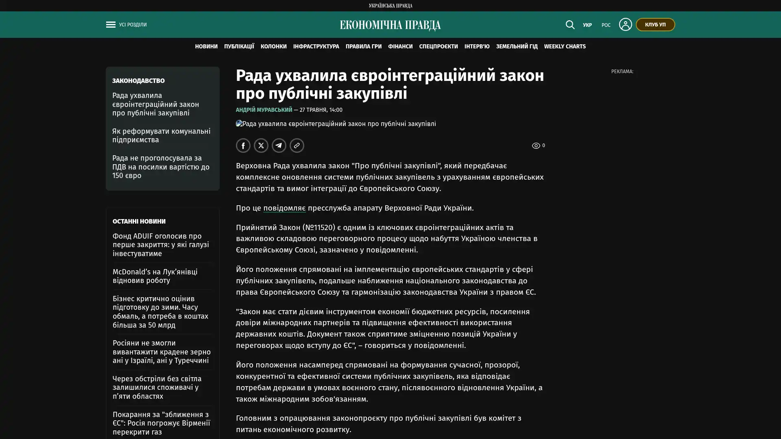Open author Андрій Муравський's page
Viewport: 781px width, 439px height.
coord(264,110)
